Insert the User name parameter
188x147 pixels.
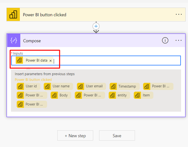(58, 86)
